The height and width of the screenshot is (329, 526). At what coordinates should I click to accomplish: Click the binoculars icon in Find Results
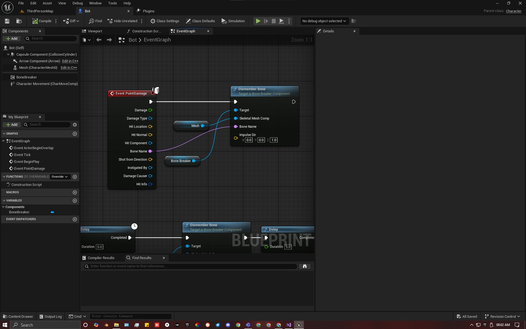click(305, 266)
